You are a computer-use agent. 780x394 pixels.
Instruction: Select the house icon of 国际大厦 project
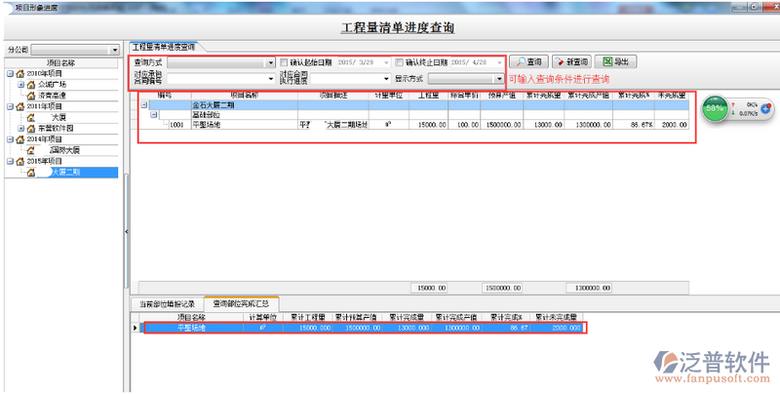(31, 150)
